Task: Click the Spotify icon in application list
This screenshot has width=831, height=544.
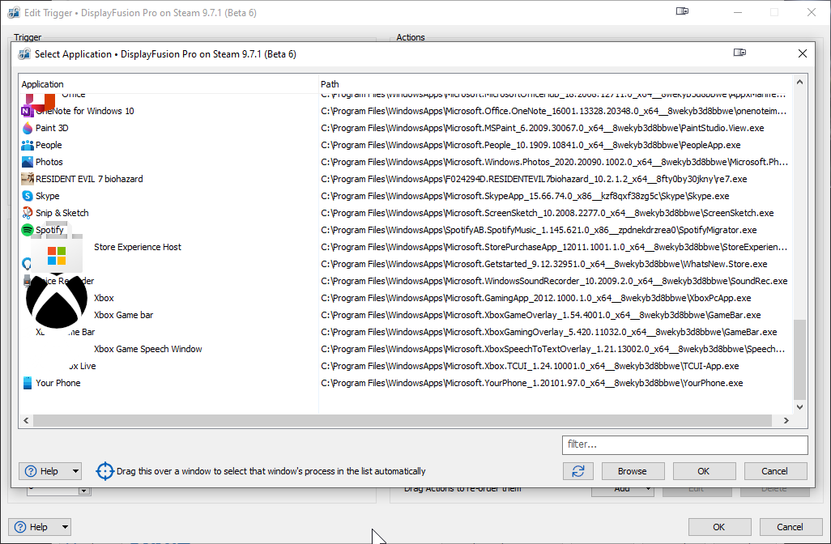Action: 28,230
